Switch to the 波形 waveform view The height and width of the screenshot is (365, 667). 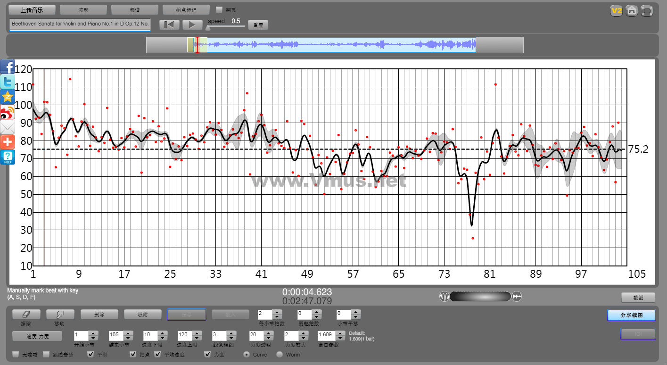coord(83,10)
